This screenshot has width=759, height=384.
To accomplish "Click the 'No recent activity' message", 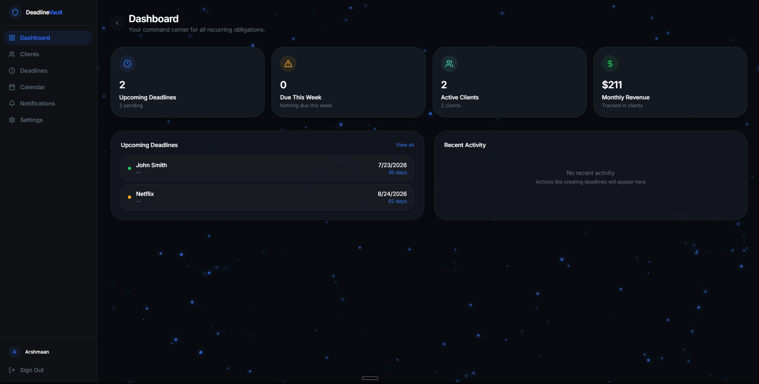I will point(590,173).
